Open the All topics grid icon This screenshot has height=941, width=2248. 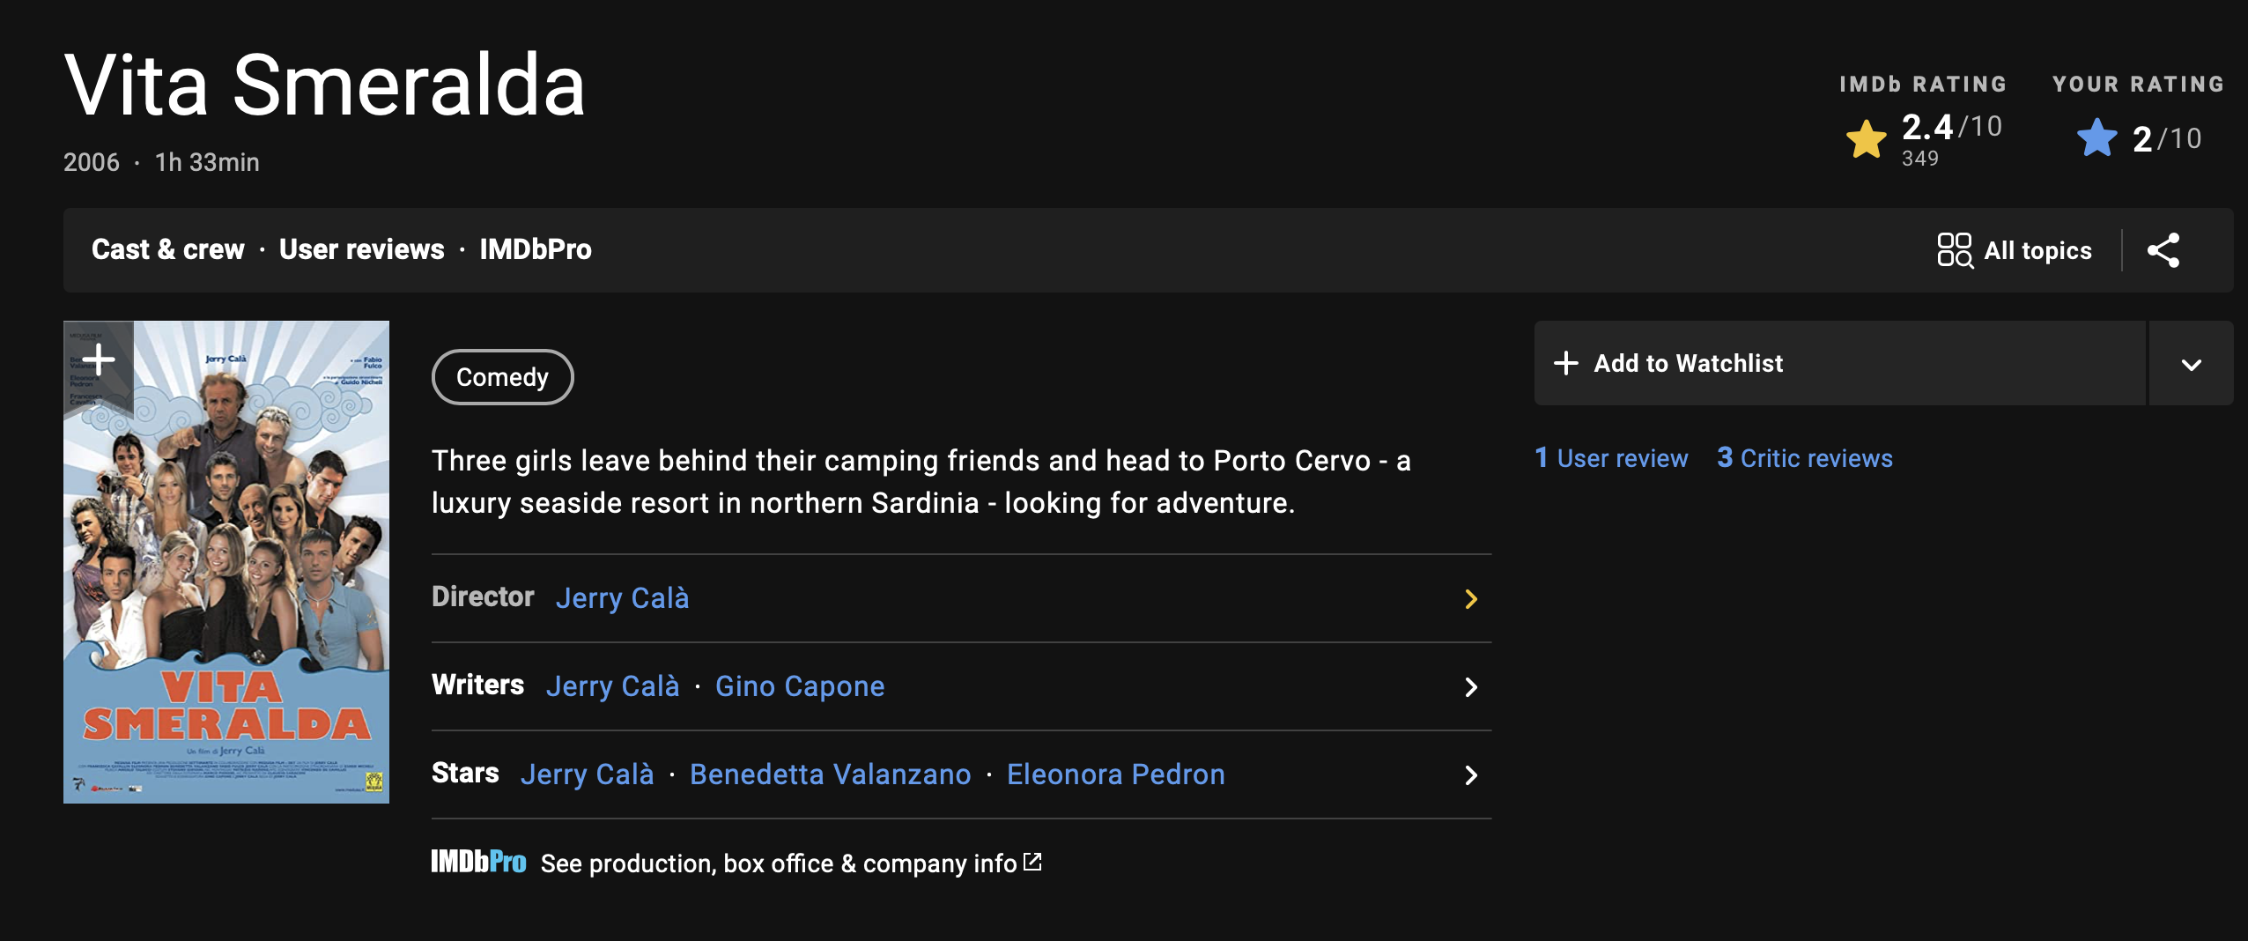(1955, 250)
